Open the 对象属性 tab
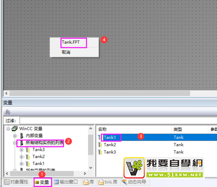This screenshot has height=187, width=217. [x=16, y=182]
